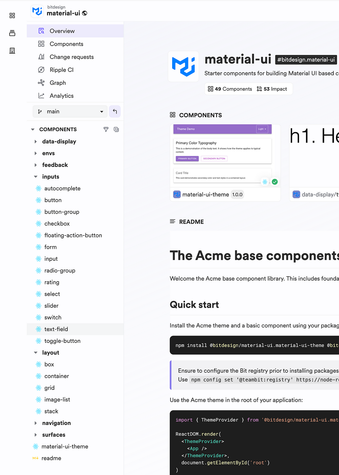Click the filter funnel icon in COMPONENTS header
This screenshot has width=339, height=475.
pos(106,130)
